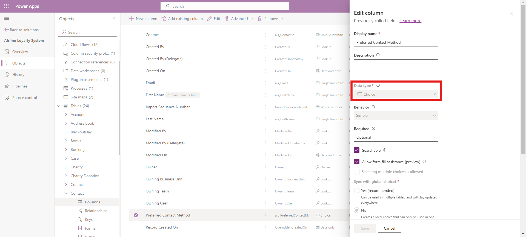The image size is (526, 237).
Task: Click the info icon next to Searchable
Action: [385, 150]
